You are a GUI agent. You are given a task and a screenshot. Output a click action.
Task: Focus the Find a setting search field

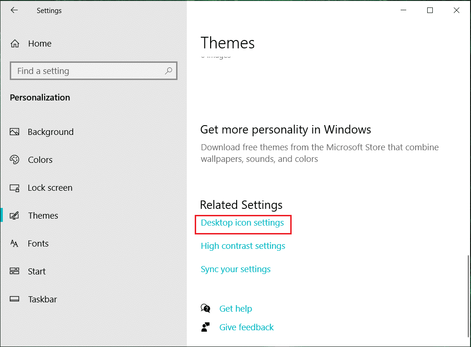(x=89, y=71)
